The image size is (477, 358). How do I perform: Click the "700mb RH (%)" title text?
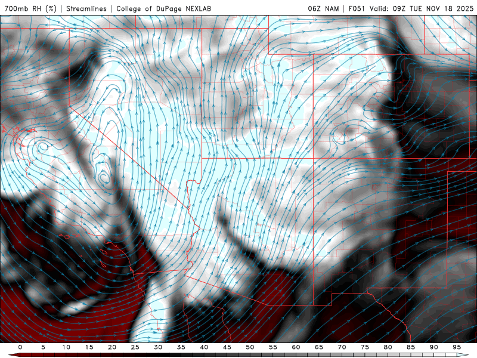30,8
